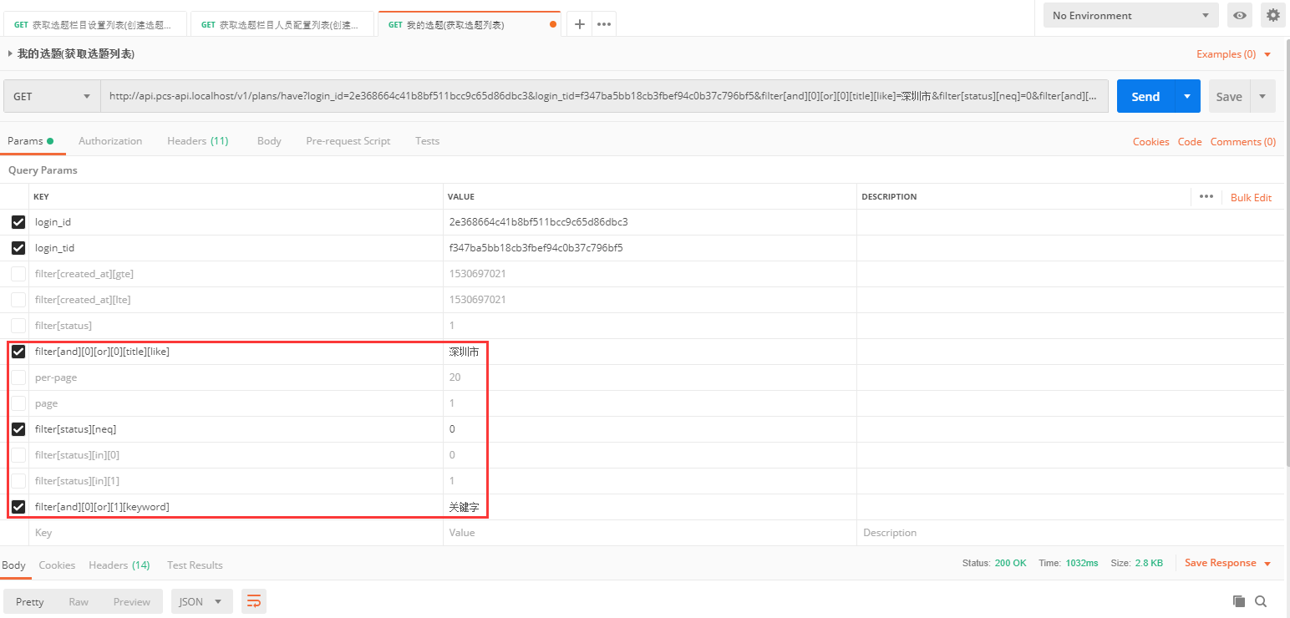Uncheck the login_id parameter checkbox
The height and width of the screenshot is (618, 1290).
(x=18, y=222)
